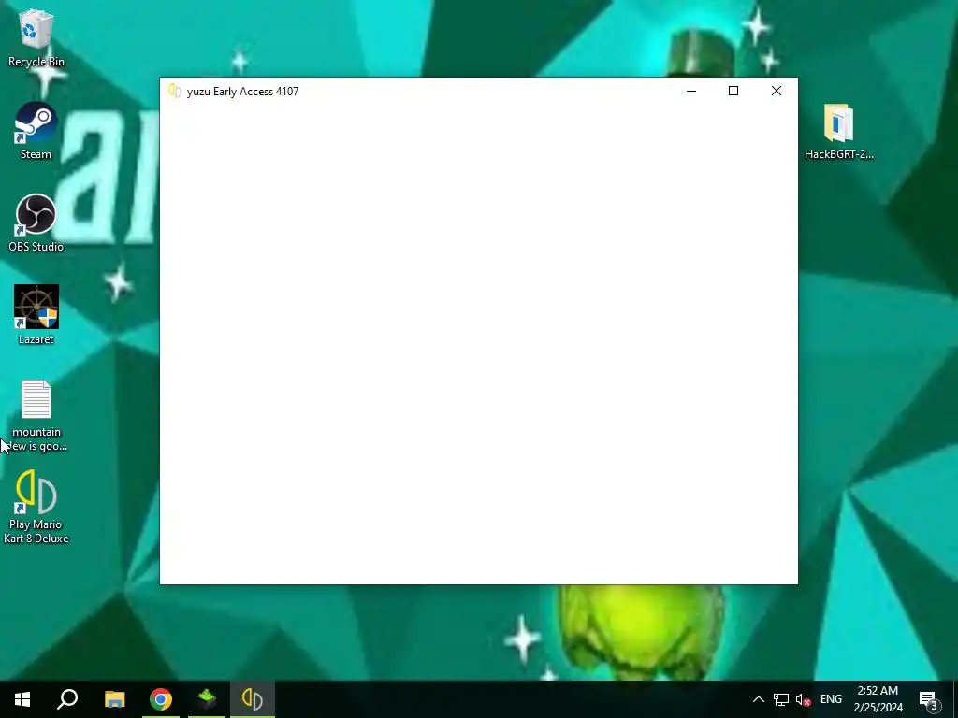Open taskbar Search magnifier
The image size is (958, 718).
[x=67, y=699]
